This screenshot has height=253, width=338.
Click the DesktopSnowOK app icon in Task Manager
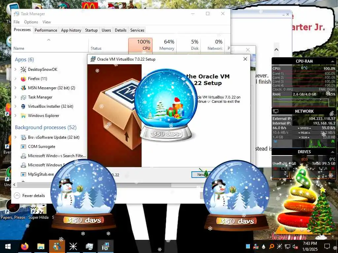click(x=23, y=70)
